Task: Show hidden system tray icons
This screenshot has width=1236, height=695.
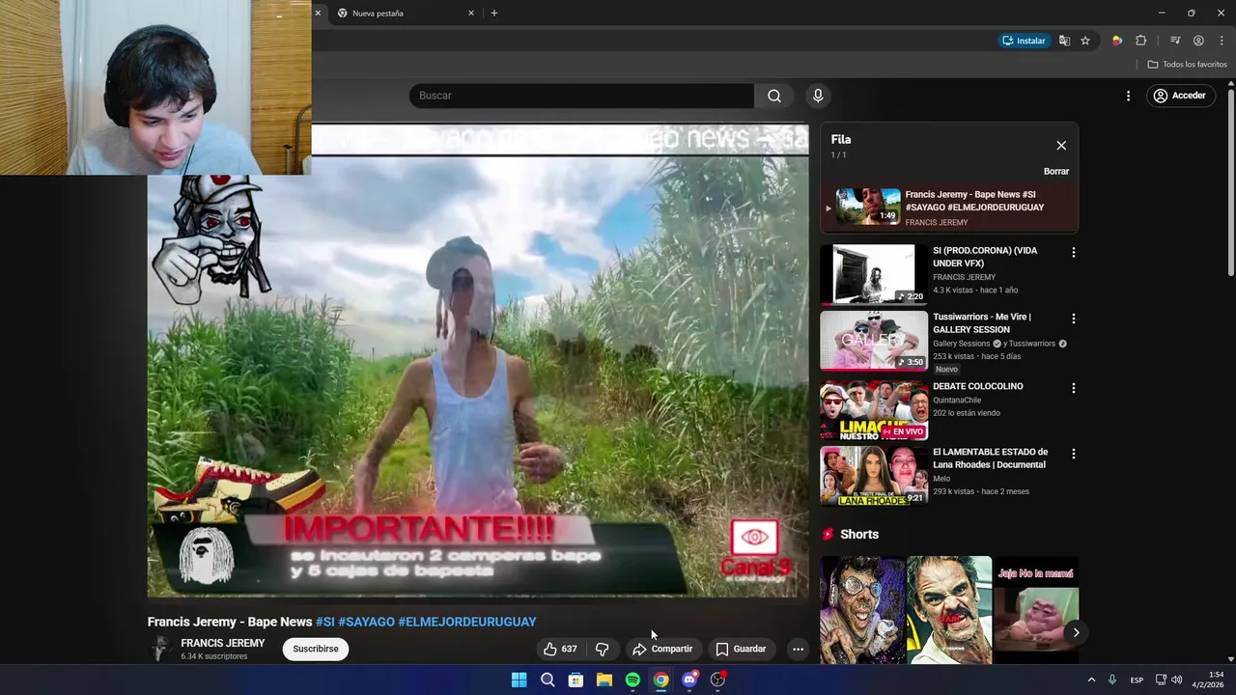Action: [1091, 680]
